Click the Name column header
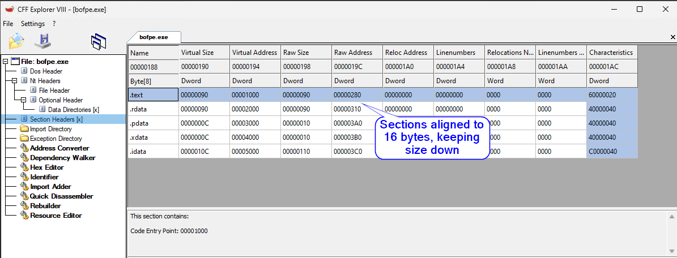The height and width of the screenshot is (258, 677). [154, 53]
